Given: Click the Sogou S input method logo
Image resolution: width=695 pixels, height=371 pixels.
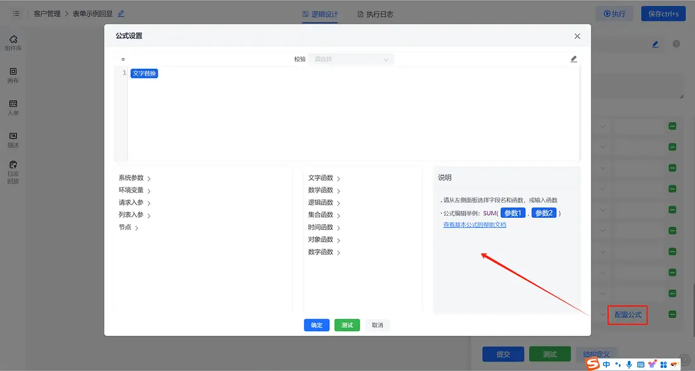Looking at the screenshot, I should (592, 364).
